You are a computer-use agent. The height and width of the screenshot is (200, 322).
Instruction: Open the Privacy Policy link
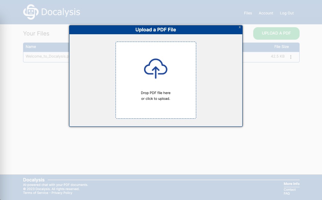click(62, 193)
